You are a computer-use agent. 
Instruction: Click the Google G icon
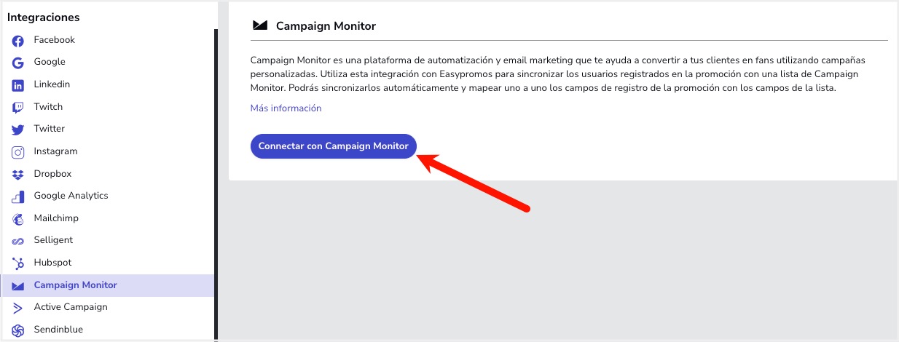pos(18,63)
